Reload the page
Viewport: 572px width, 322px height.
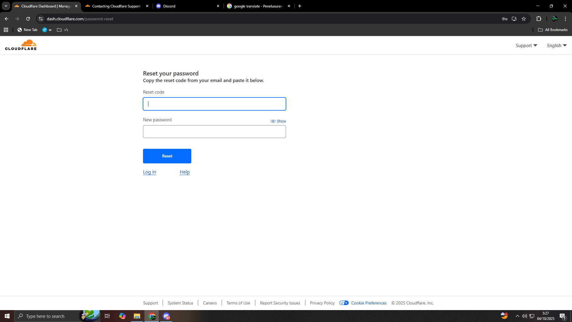[x=28, y=19]
